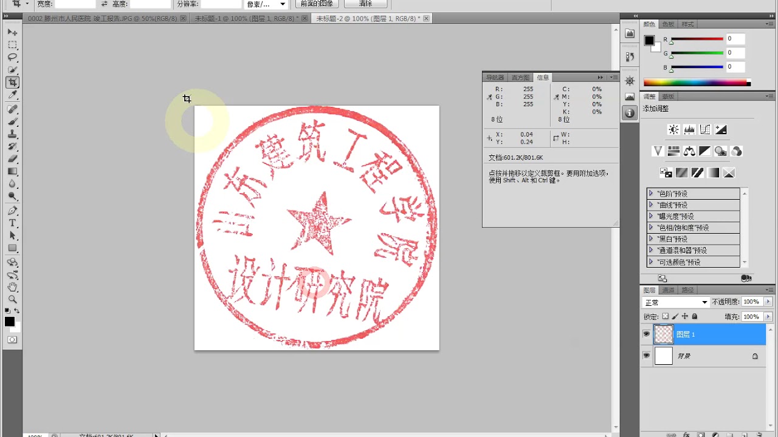
Task: Expand the "曝光度"预设 list
Action: (x=651, y=216)
